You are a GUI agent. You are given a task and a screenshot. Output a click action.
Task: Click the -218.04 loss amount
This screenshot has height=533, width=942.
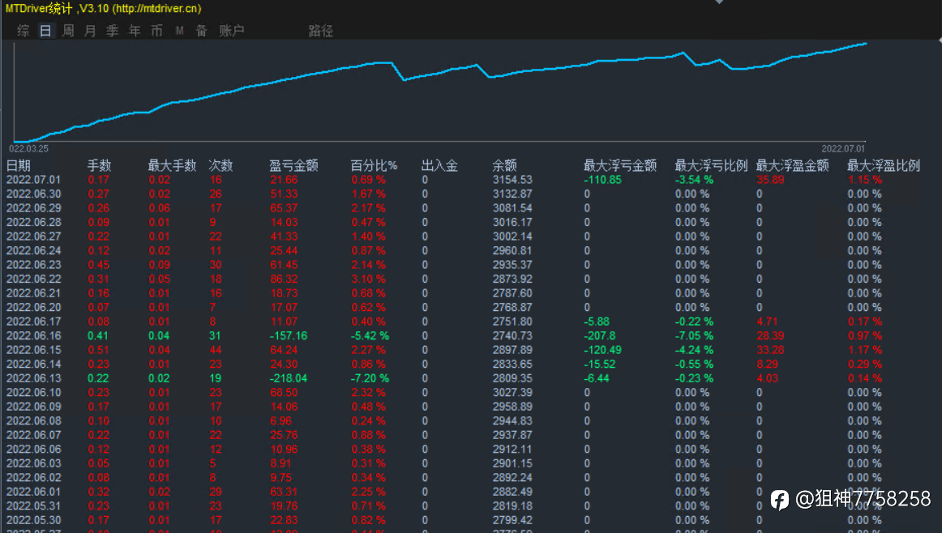[289, 378]
